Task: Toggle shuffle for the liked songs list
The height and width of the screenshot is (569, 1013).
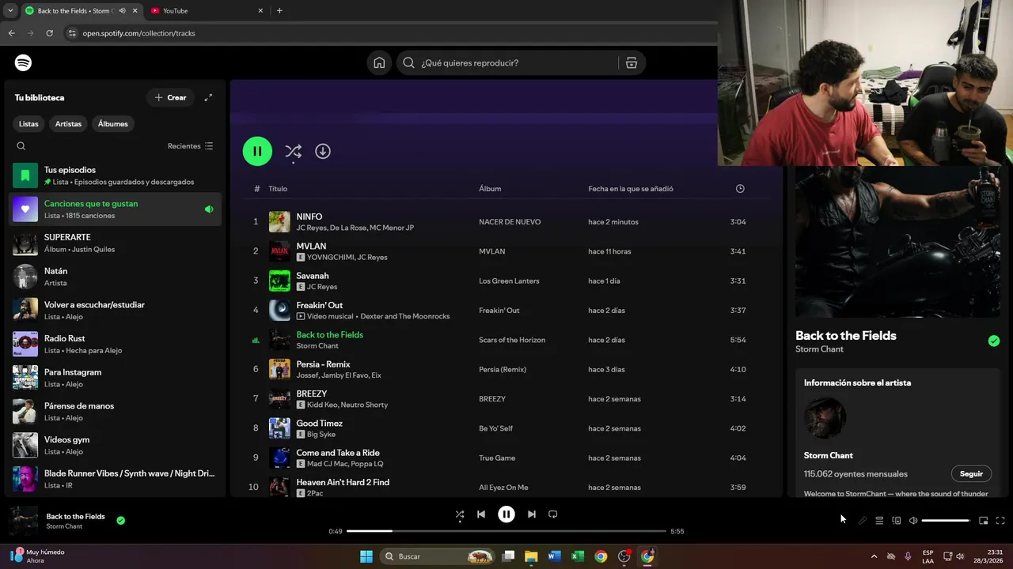Action: pyautogui.click(x=293, y=151)
